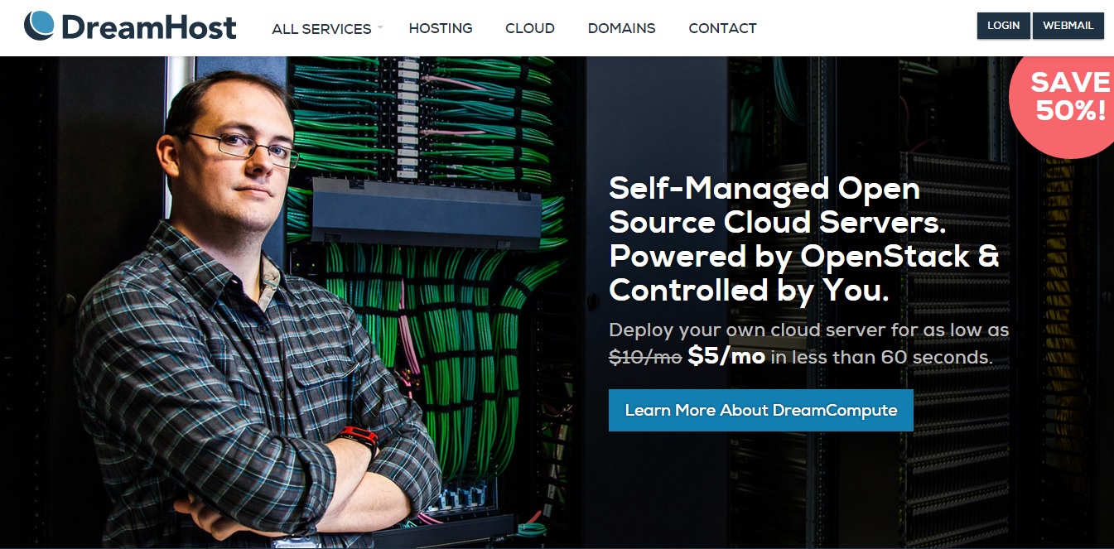Click the Self-Managed Open Source headline
This screenshot has height=549, width=1114.
[x=802, y=238]
